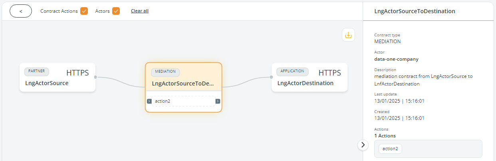Click the APPLICATION badge on destination node
The image size is (496, 161).
pos(292,72)
